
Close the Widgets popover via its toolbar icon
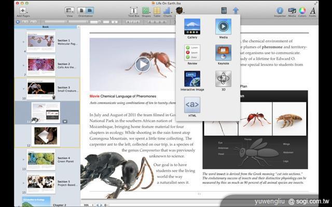tap(179, 10)
